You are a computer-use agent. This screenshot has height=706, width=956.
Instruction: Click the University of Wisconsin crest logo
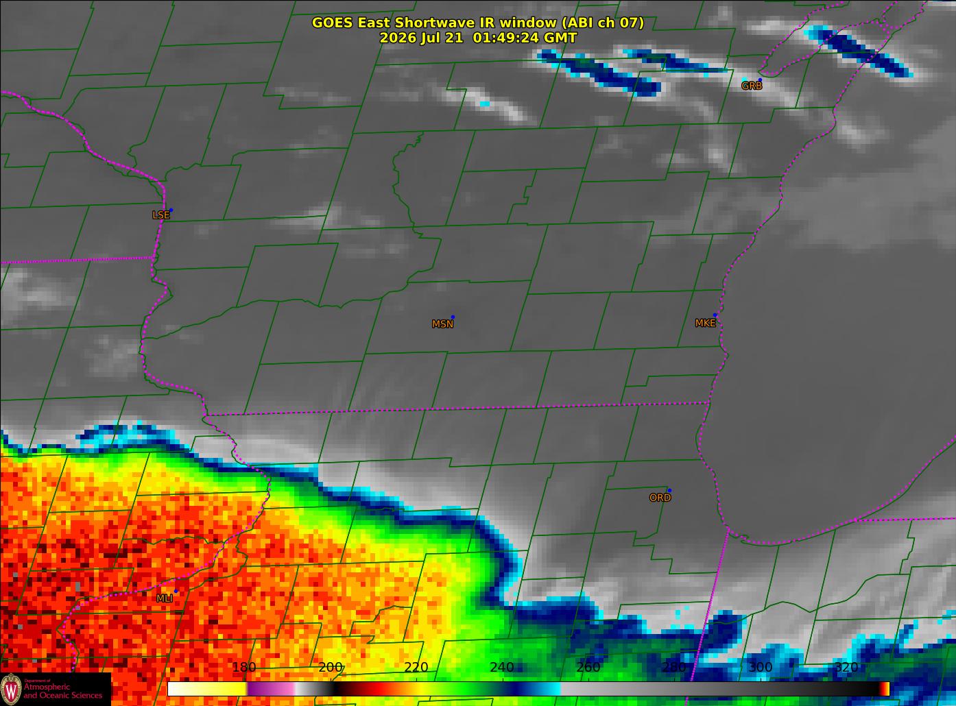click(11, 688)
